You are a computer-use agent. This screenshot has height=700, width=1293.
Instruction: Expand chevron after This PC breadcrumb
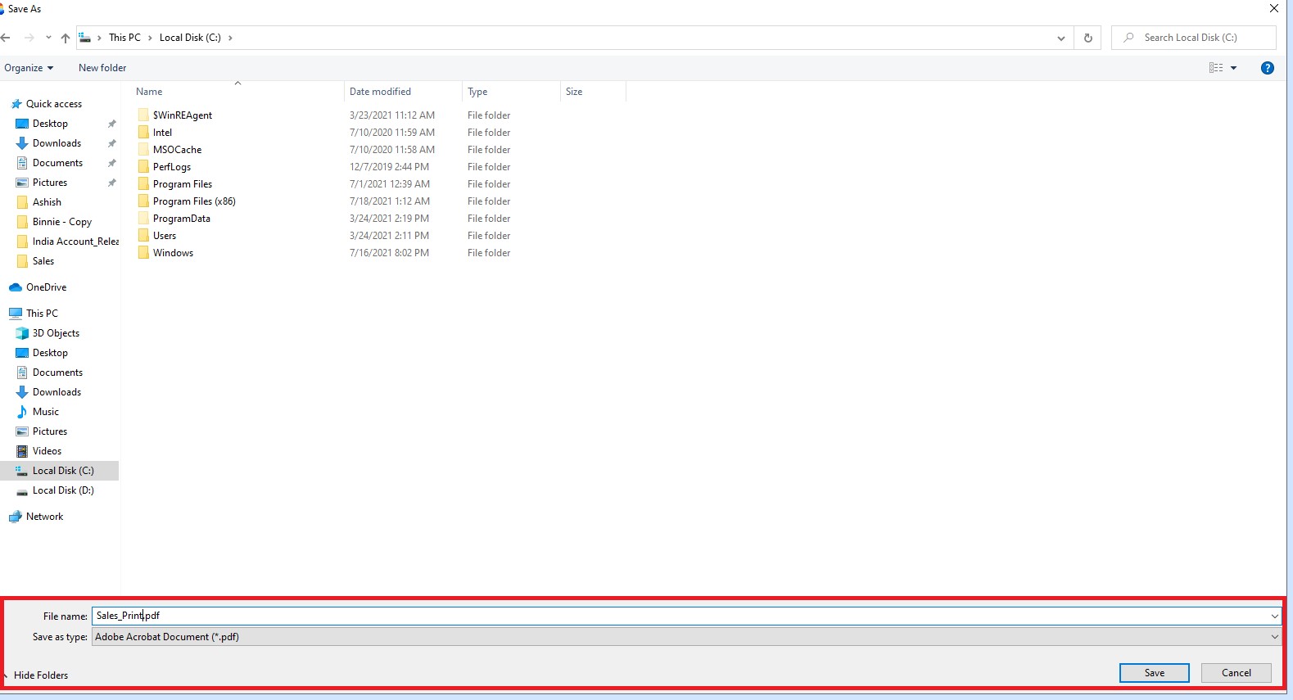150,38
